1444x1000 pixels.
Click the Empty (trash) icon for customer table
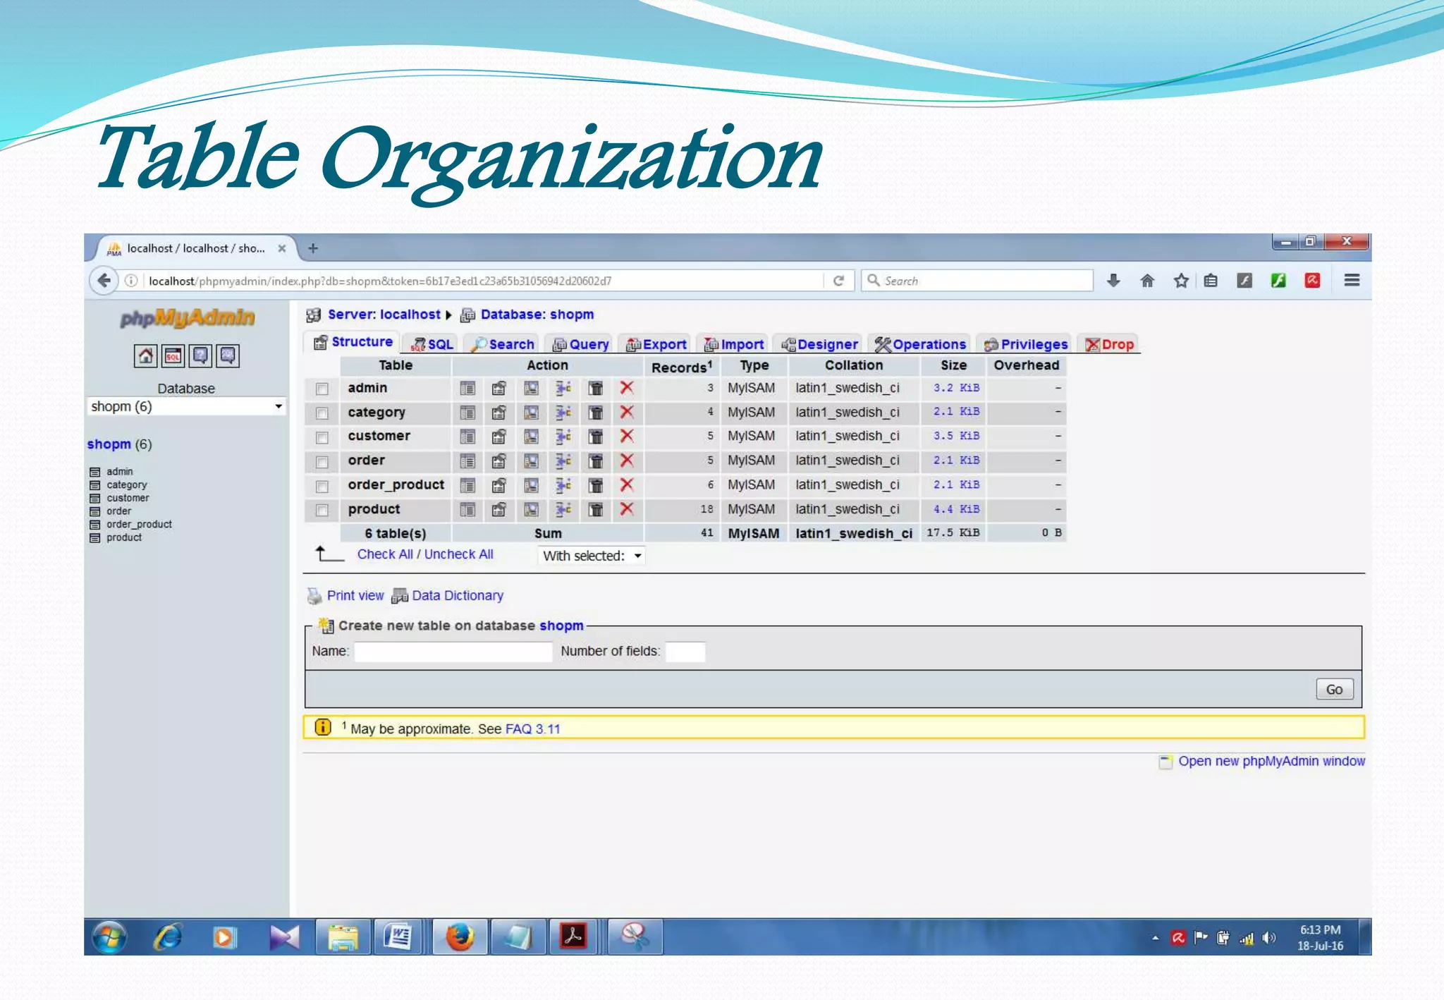595,437
